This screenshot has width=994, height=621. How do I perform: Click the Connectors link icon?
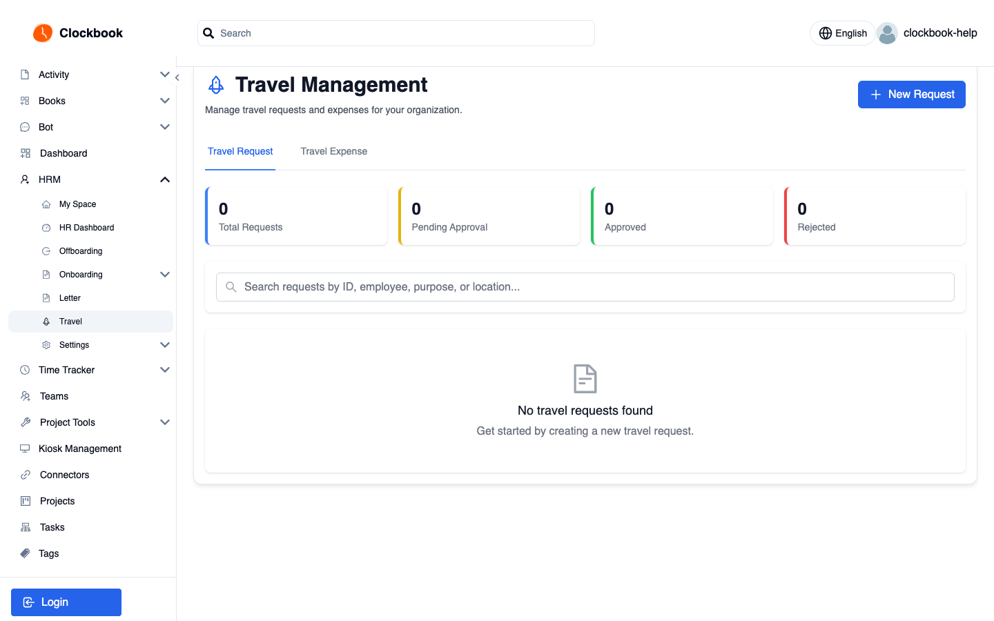26,475
